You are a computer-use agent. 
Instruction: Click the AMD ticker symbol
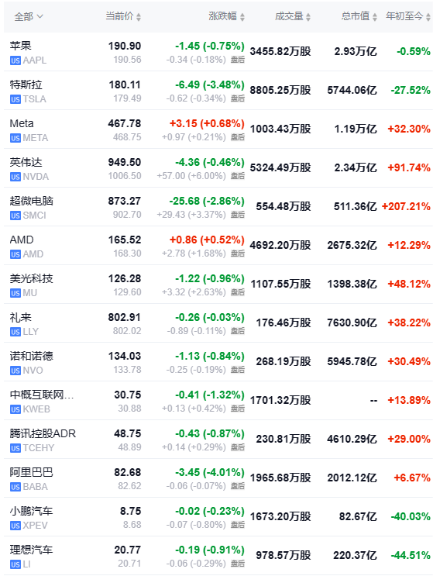click(x=33, y=254)
